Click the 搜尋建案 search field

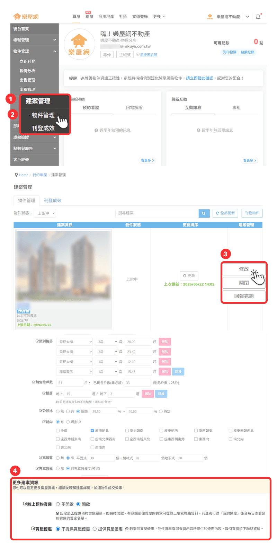coord(157,213)
